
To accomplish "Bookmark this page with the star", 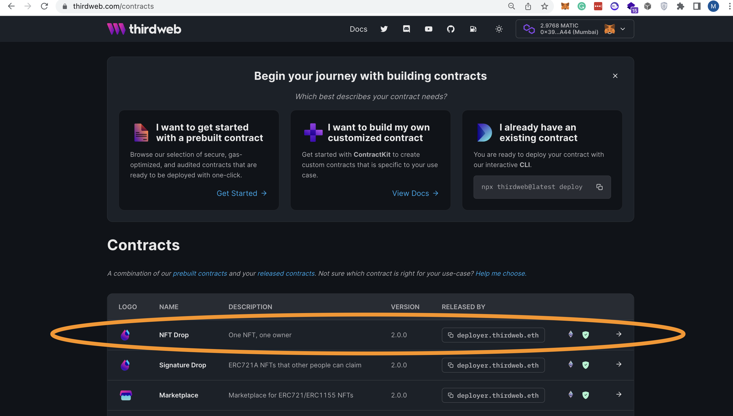I will [x=544, y=6].
